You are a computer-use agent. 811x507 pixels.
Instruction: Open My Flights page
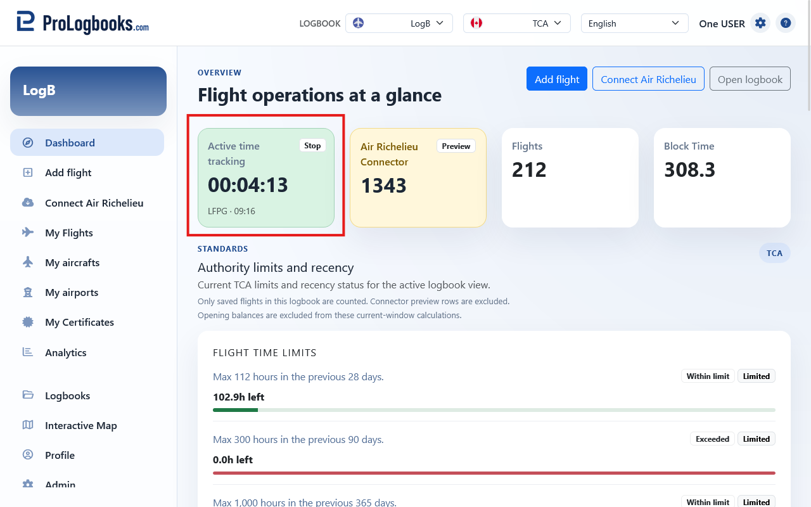click(x=87, y=233)
